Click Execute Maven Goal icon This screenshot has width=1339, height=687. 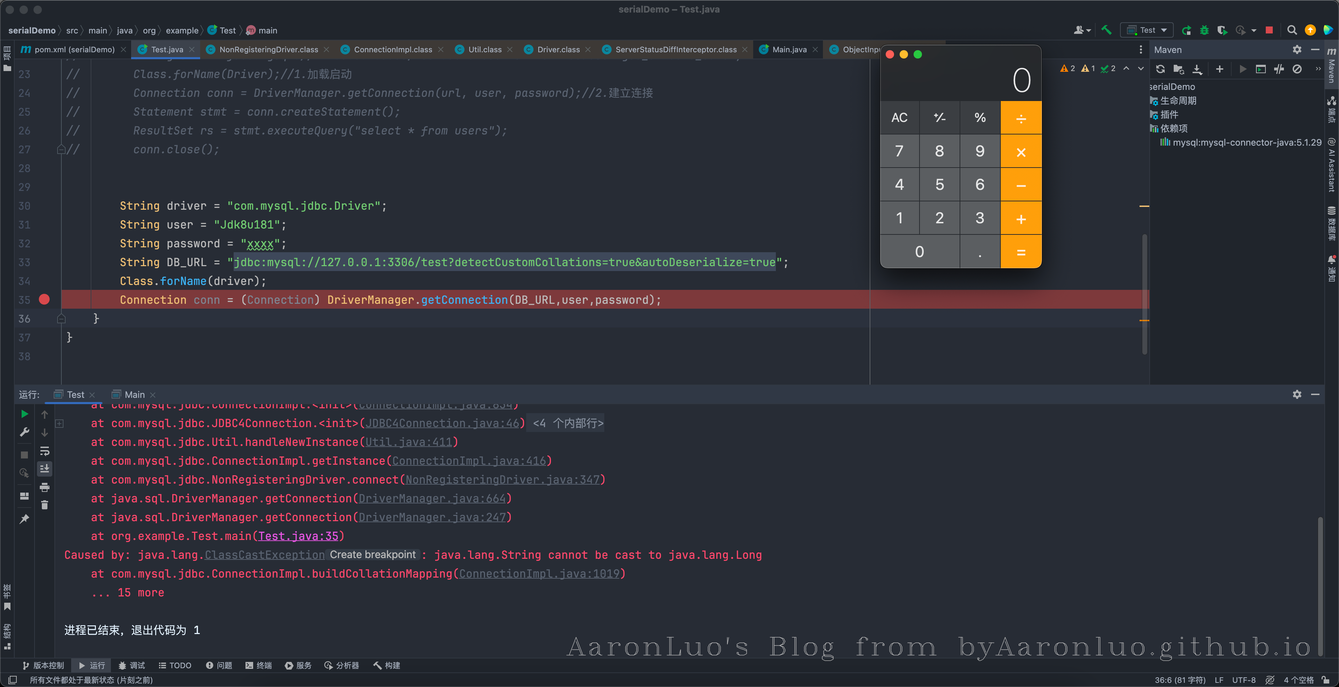tap(1261, 69)
